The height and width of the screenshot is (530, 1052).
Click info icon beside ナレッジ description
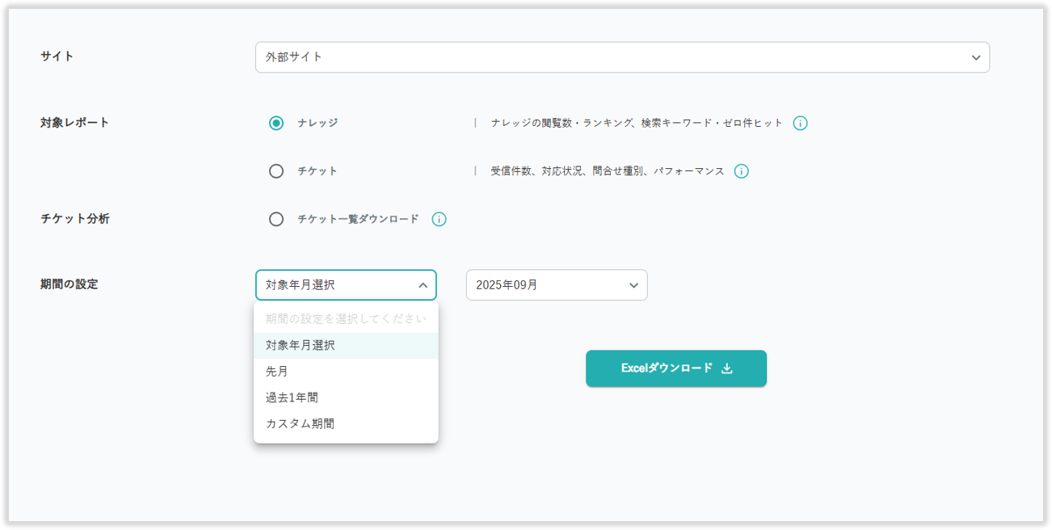[800, 124]
